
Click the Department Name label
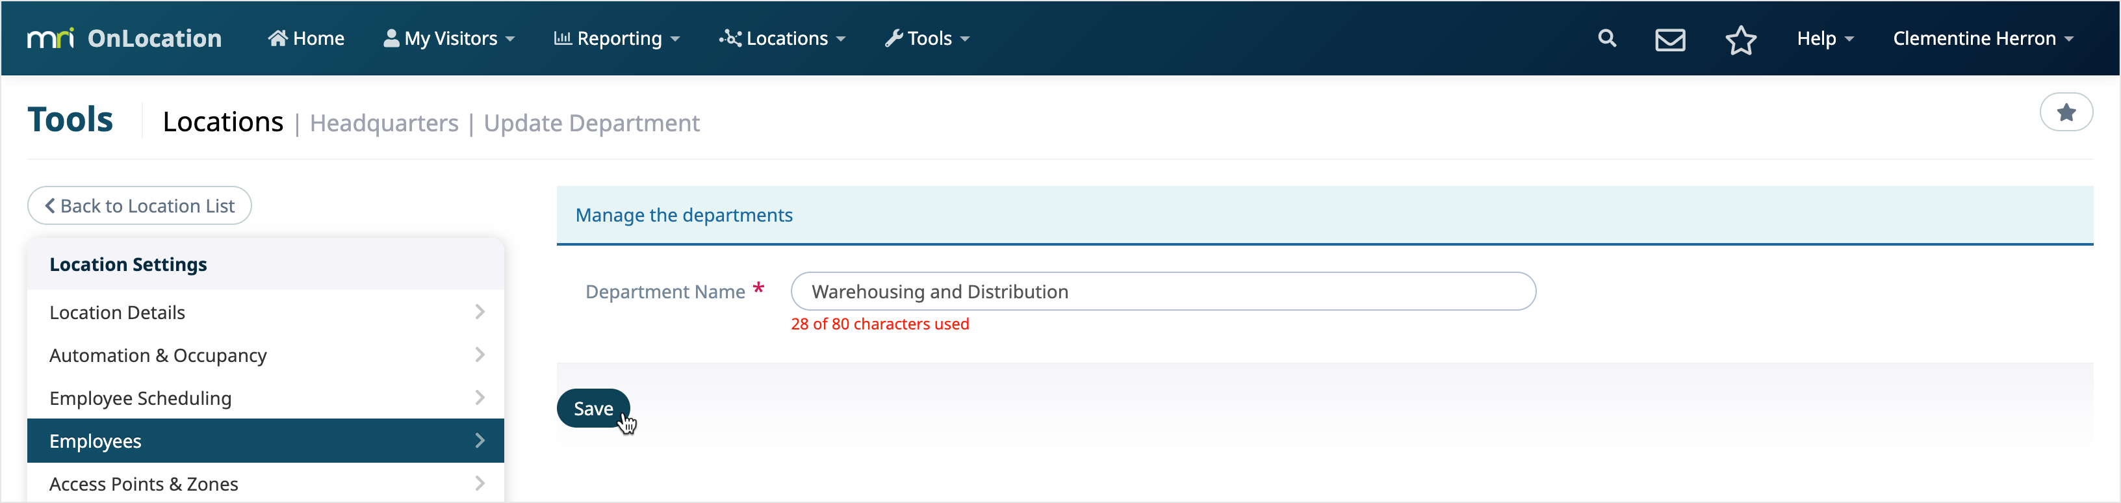click(x=665, y=291)
